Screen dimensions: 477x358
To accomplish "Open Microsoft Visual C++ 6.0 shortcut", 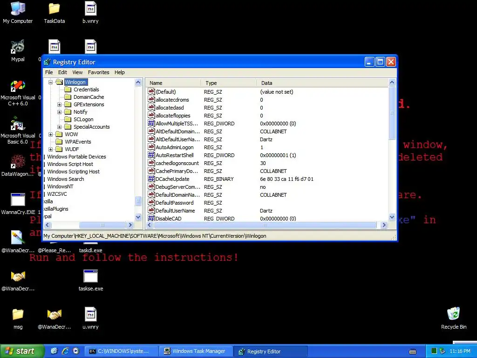I will [18, 93].
